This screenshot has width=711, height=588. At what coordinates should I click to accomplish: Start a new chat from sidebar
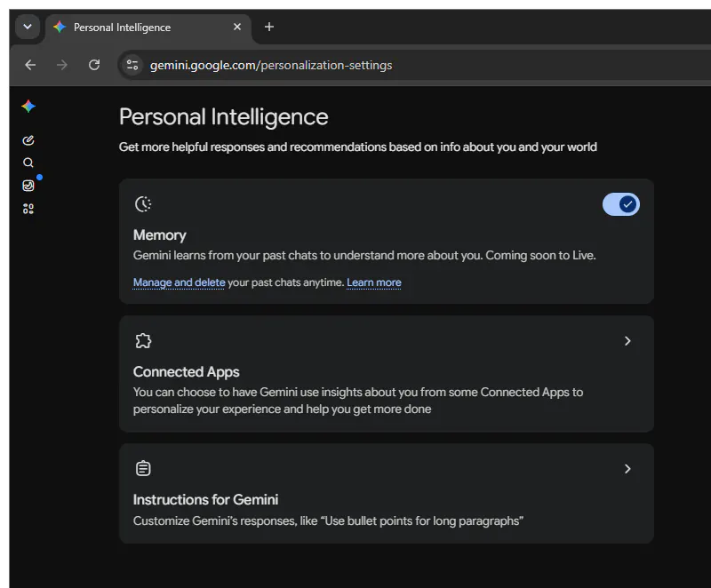click(28, 140)
